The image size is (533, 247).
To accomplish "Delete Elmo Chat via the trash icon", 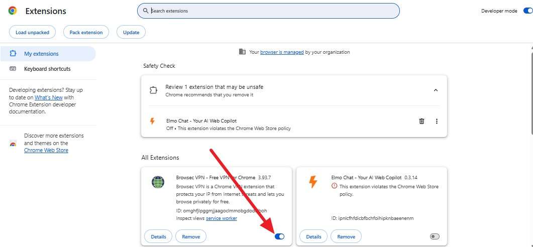I will click(421, 121).
